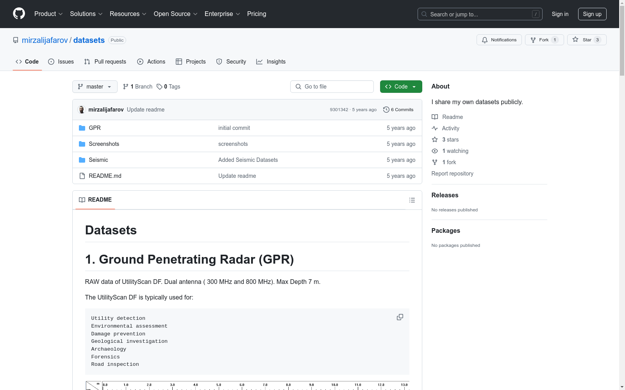Screen dimensions: 625x390
Task: Click the Seismic folder icon
Action: [x=82, y=160]
